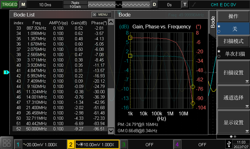Click channel 1 ground level marker
250x149 pixels.
[x=6, y=72]
